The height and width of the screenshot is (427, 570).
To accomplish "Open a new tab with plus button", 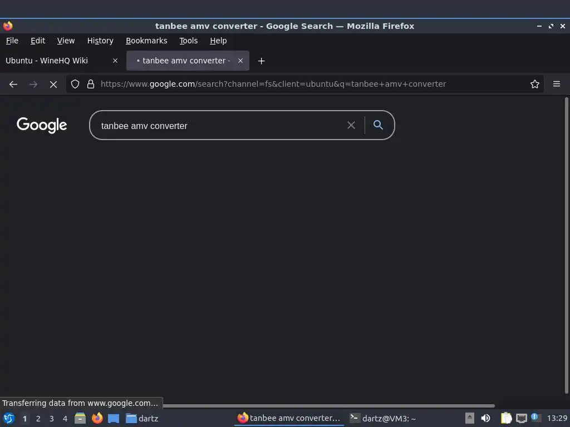I will point(262,61).
